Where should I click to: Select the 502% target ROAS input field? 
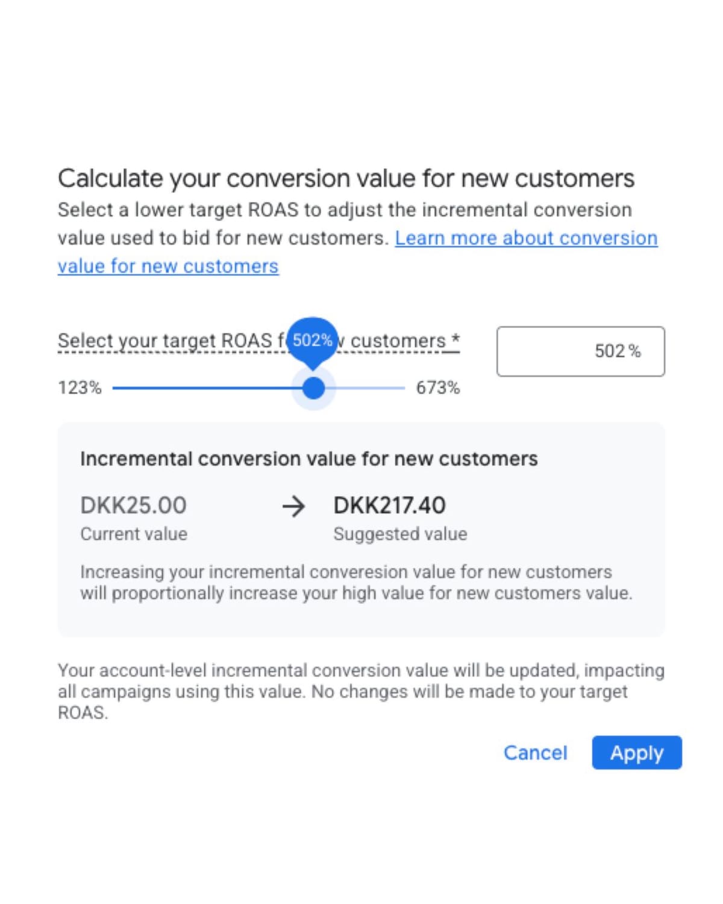580,351
